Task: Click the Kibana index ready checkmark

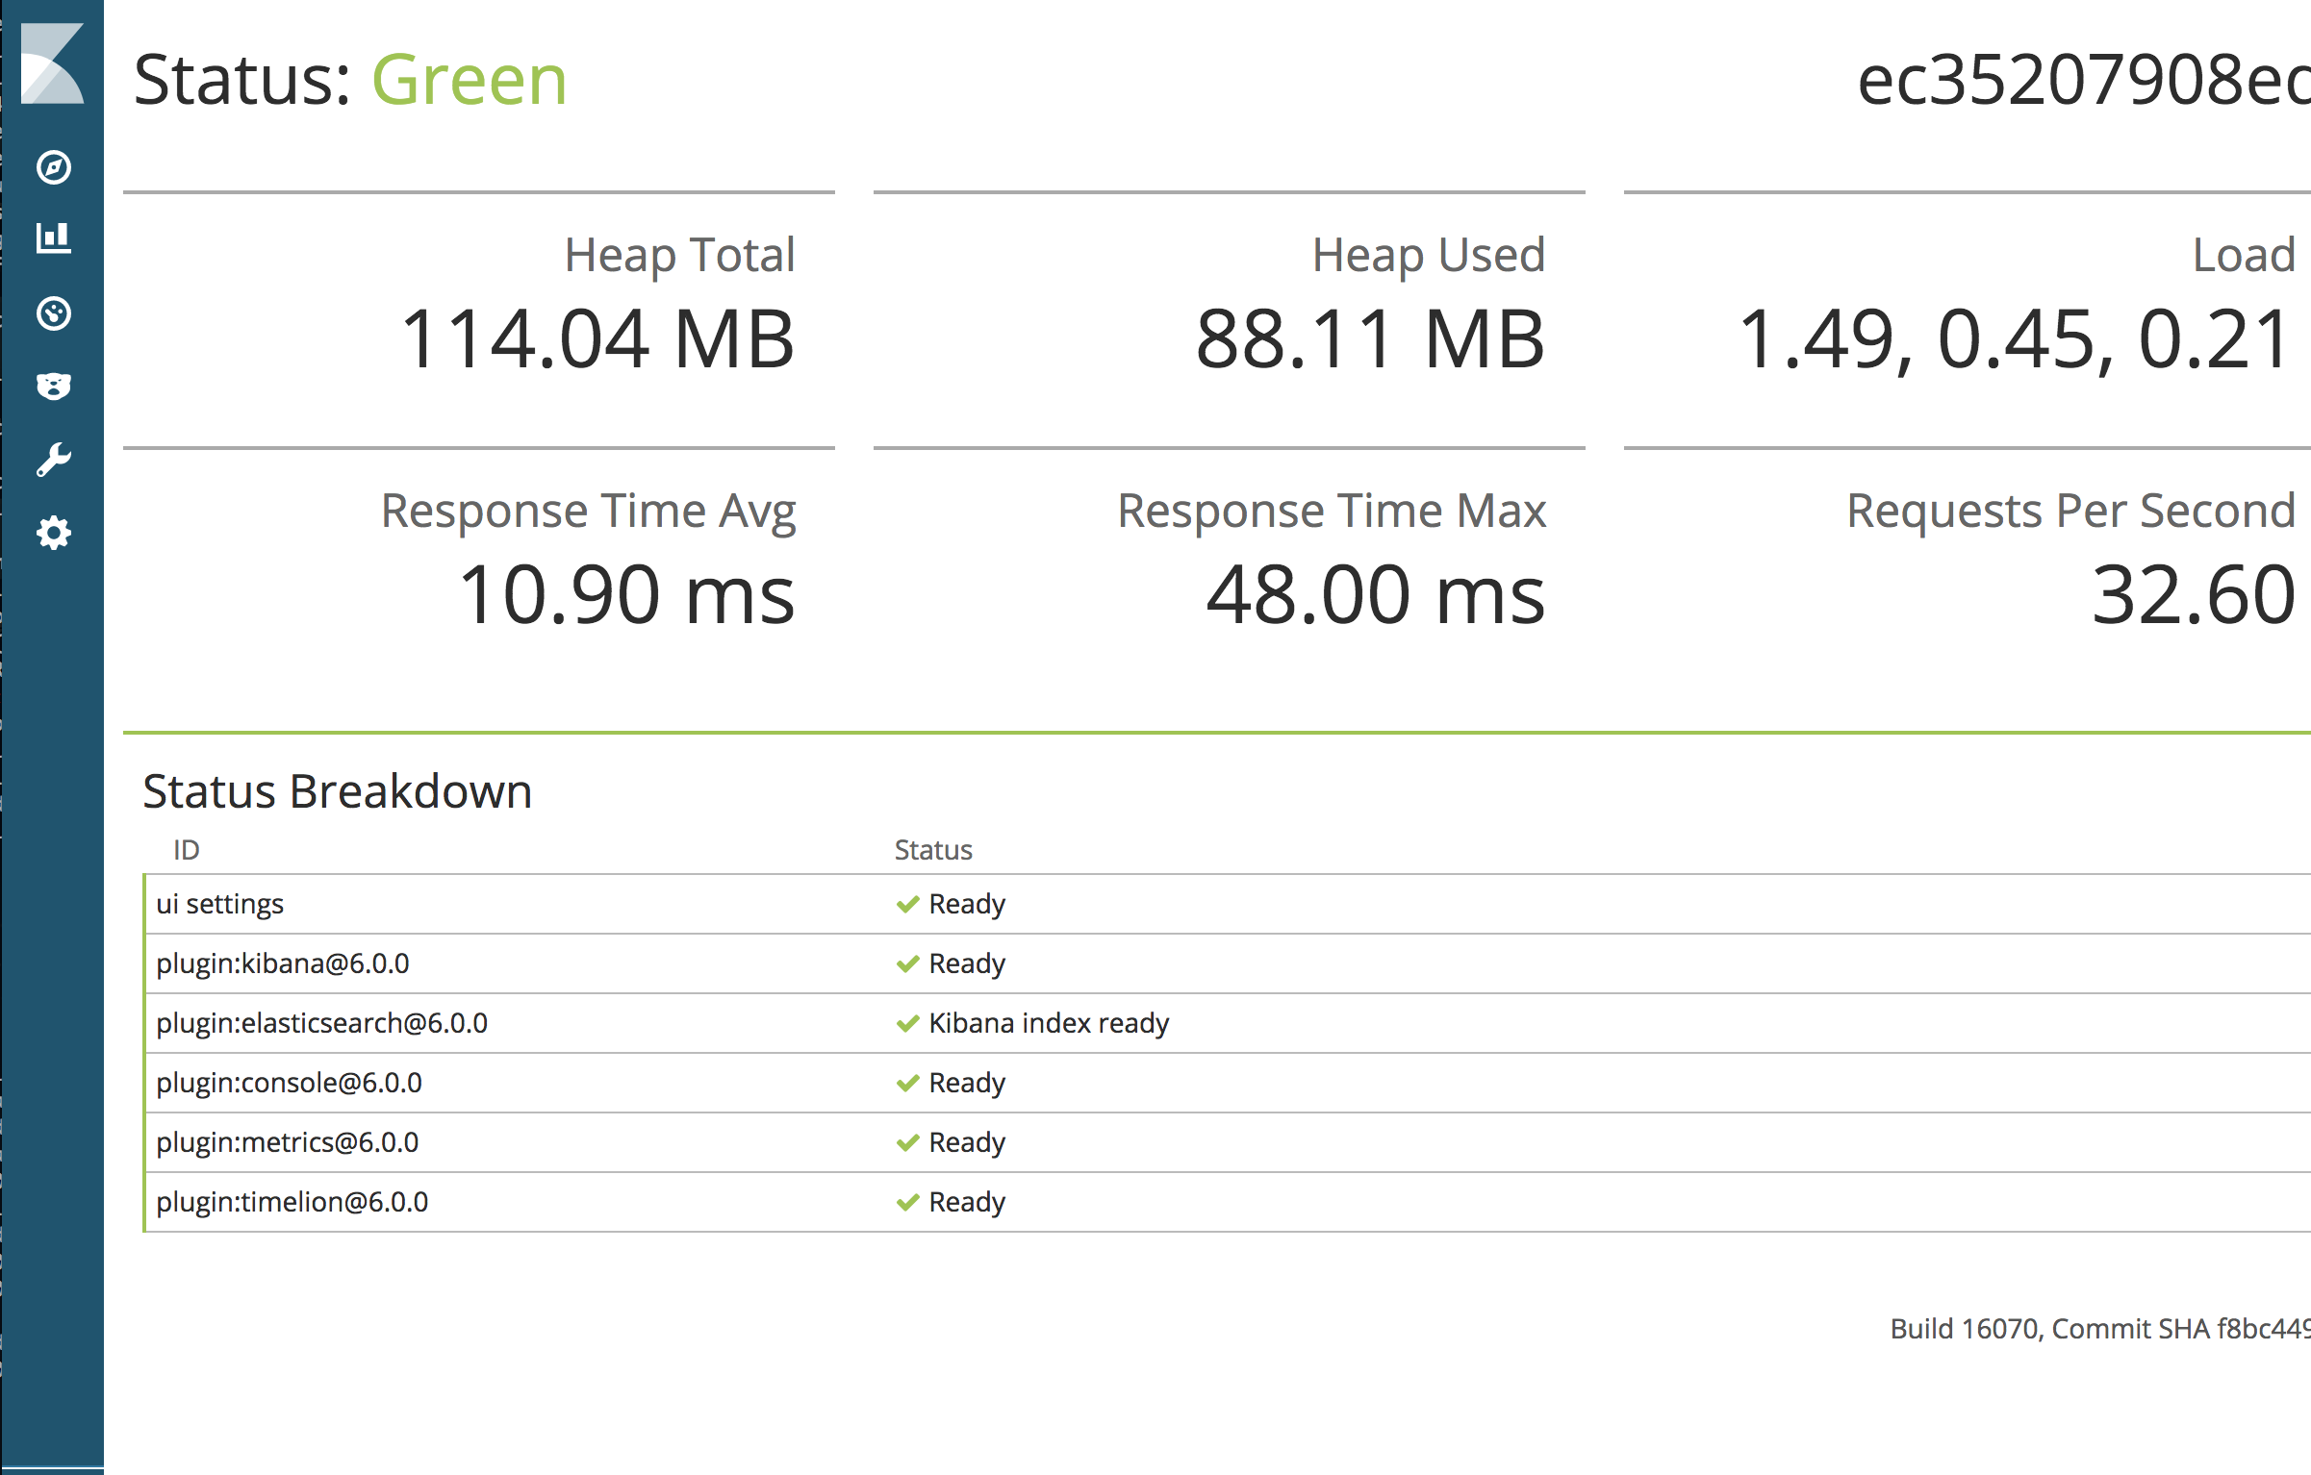Action: pyautogui.click(x=907, y=1023)
